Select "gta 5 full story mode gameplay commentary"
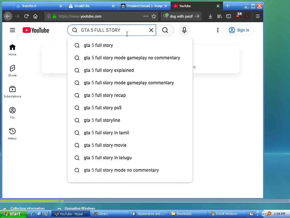This screenshot has height=218, width=290. point(130,83)
